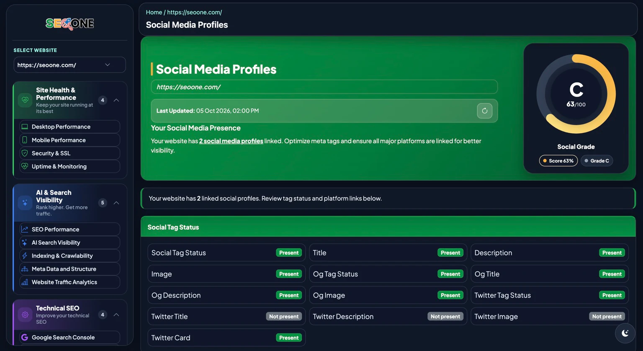
Task: Follow the '2 social media profiles' link
Action: 231,141
